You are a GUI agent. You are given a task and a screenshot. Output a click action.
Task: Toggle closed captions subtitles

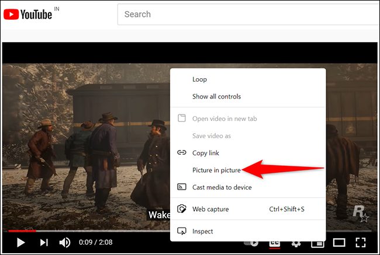tap(275, 244)
